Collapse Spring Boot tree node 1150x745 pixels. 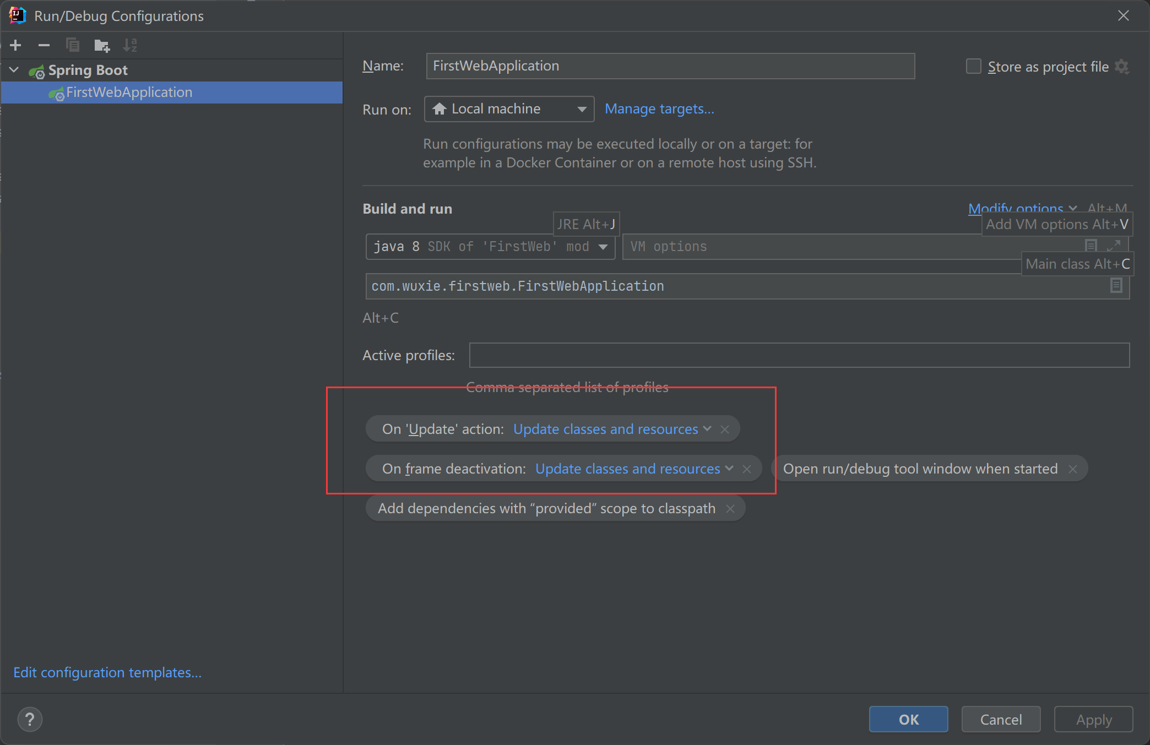point(14,70)
